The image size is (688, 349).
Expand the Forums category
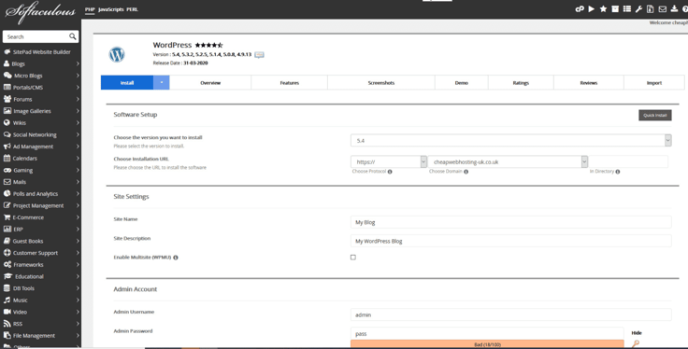[x=40, y=99]
